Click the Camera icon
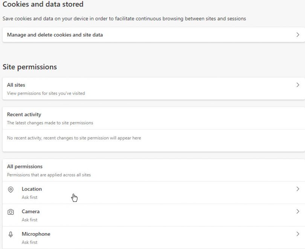 pos(11,212)
